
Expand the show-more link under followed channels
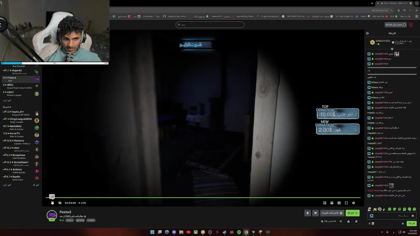(x=7, y=100)
